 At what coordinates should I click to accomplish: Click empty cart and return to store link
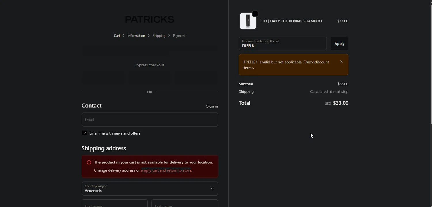click(x=166, y=170)
